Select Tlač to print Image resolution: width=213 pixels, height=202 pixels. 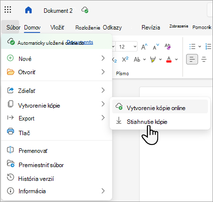tap(56, 133)
